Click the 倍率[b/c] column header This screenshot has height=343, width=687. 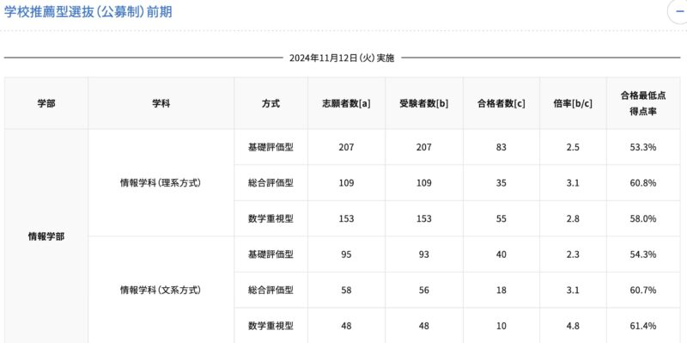[x=573, y=103]
